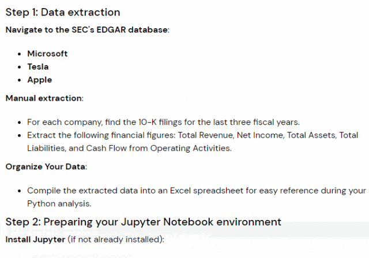Click the Tesla list item

pos(38,67)
